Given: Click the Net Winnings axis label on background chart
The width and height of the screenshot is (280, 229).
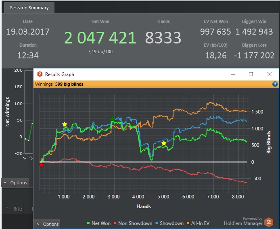Looking at the screenshot, I should [7, 112].
